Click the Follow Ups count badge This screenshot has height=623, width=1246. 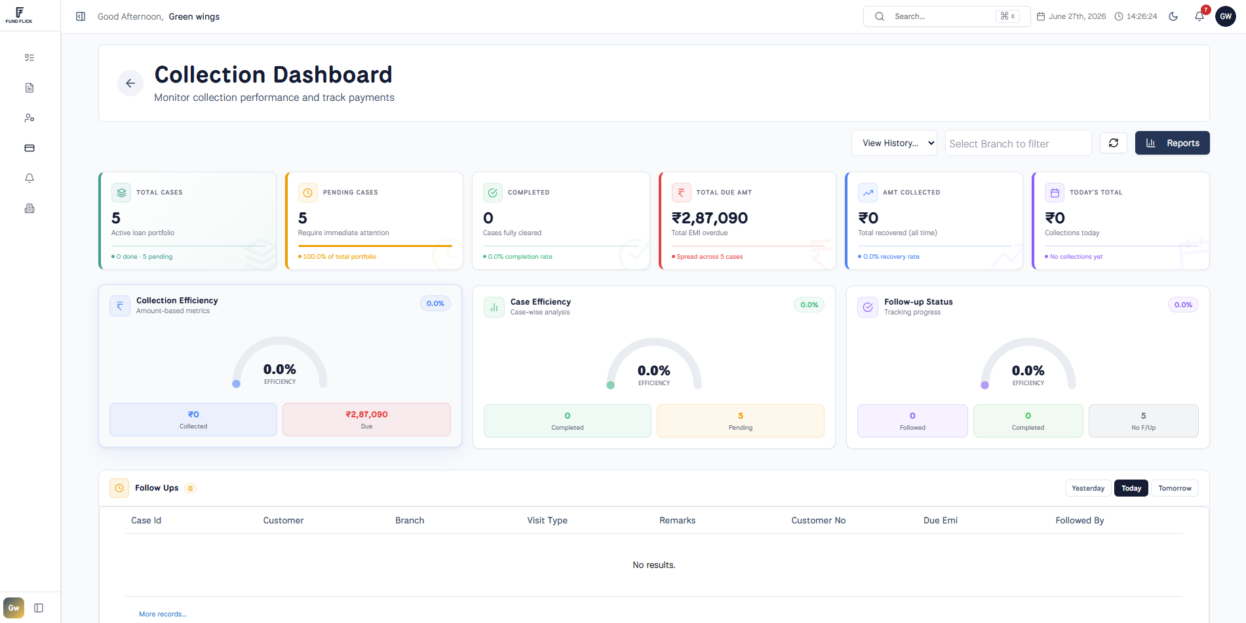(x=191, y=488)
